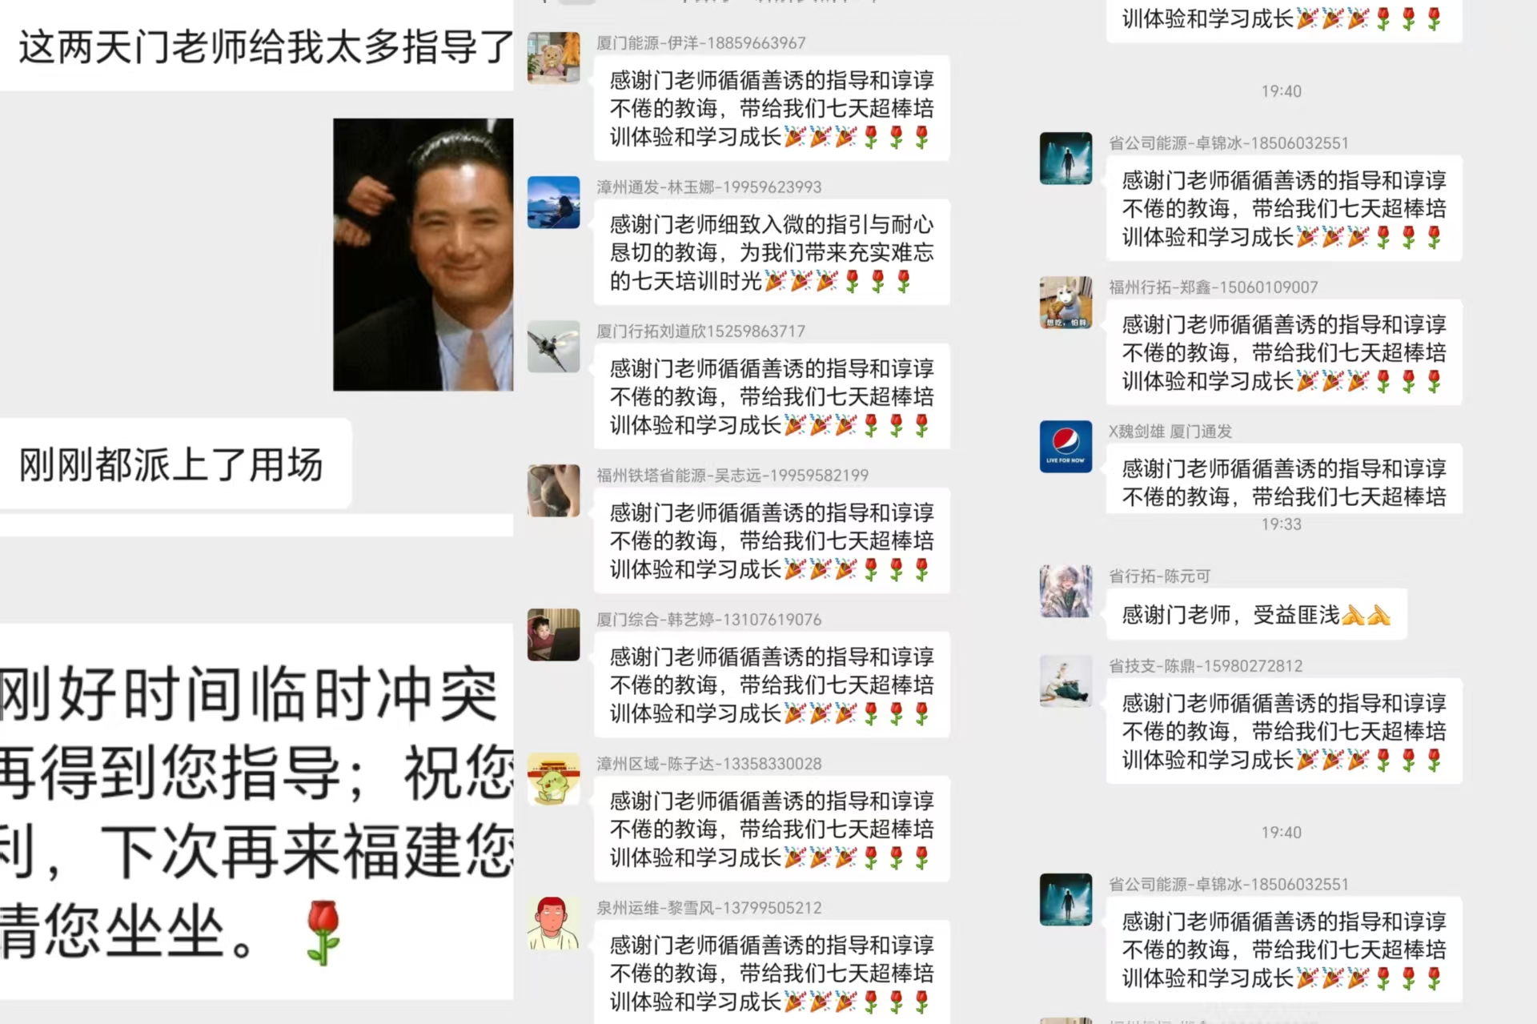The image size is (1537, 1024).
Task: Tap 福州行拓-郑鑫 cat avatar
Action: [x=1065, y=302]
